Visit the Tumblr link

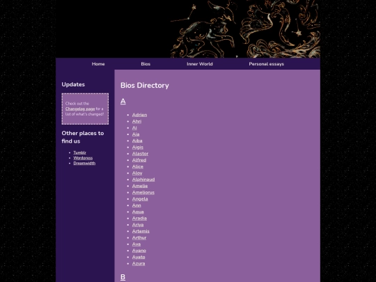(79, 152)
